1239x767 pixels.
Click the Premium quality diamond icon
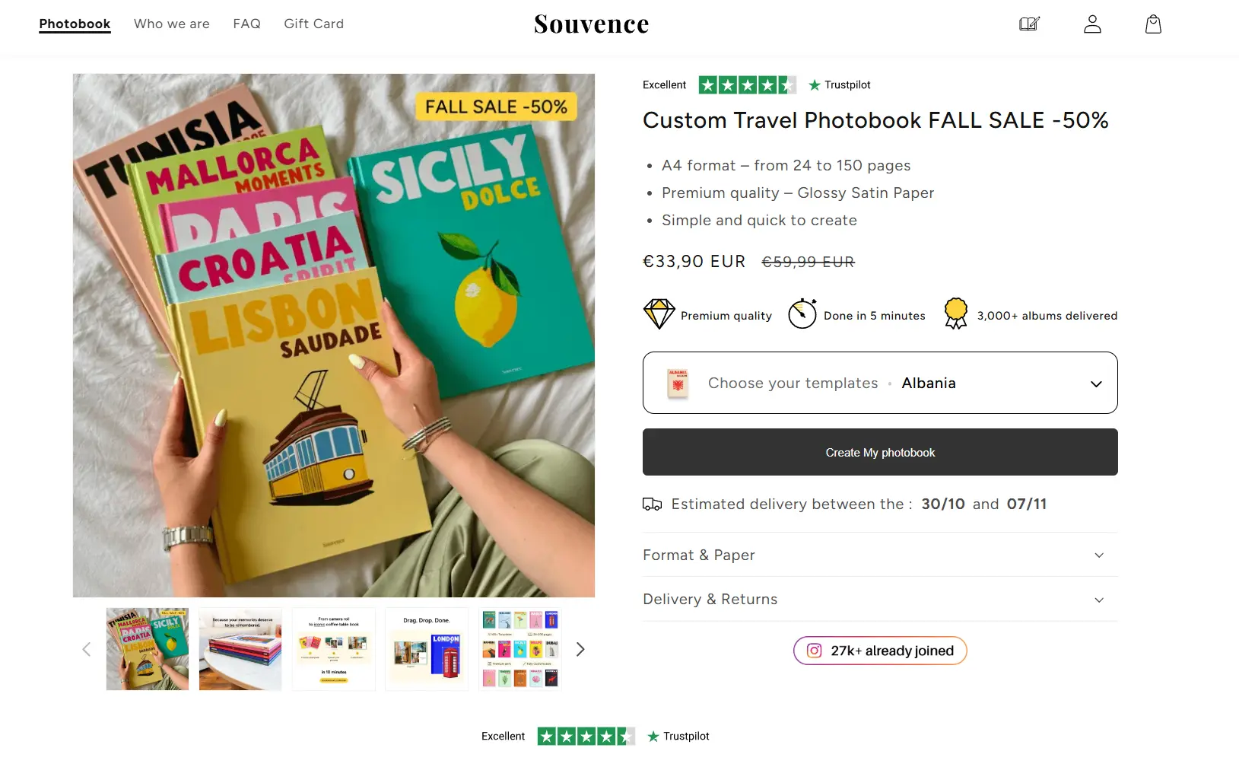point(658,313)
